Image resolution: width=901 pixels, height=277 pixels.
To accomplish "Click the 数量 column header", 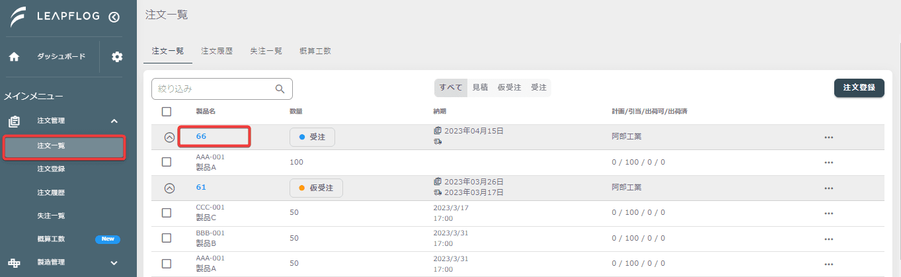I will click(x=296, y=111).
